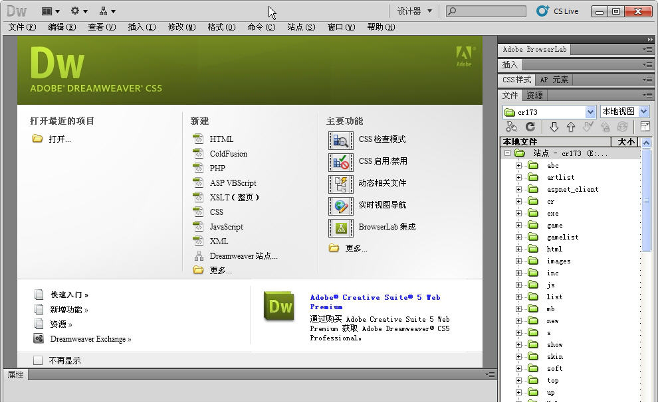Image resolution: width=658 pixels, height=418 pixels.
Task: Expand Files panel to show local and remote
Action: [x=645, y=127]
